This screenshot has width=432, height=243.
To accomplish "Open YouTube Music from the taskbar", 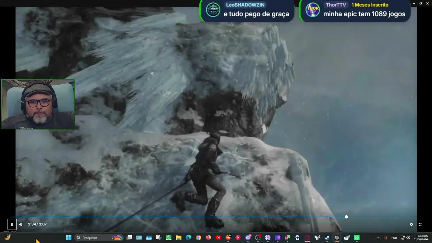I will coord(218,238).
